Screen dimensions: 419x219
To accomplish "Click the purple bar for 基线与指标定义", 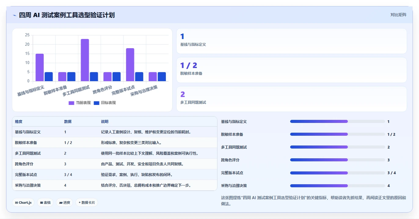I will 40,67.
